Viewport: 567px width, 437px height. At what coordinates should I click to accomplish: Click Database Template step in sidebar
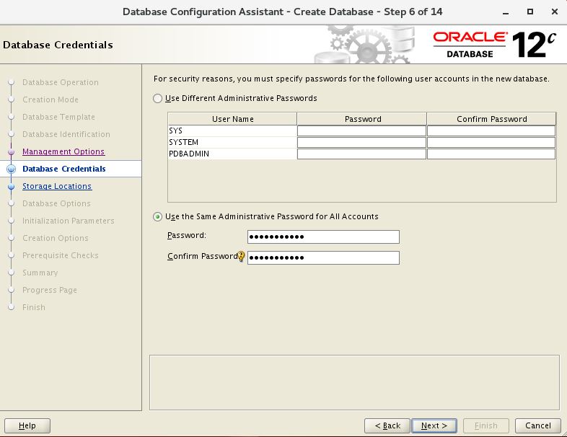point(58,117)
